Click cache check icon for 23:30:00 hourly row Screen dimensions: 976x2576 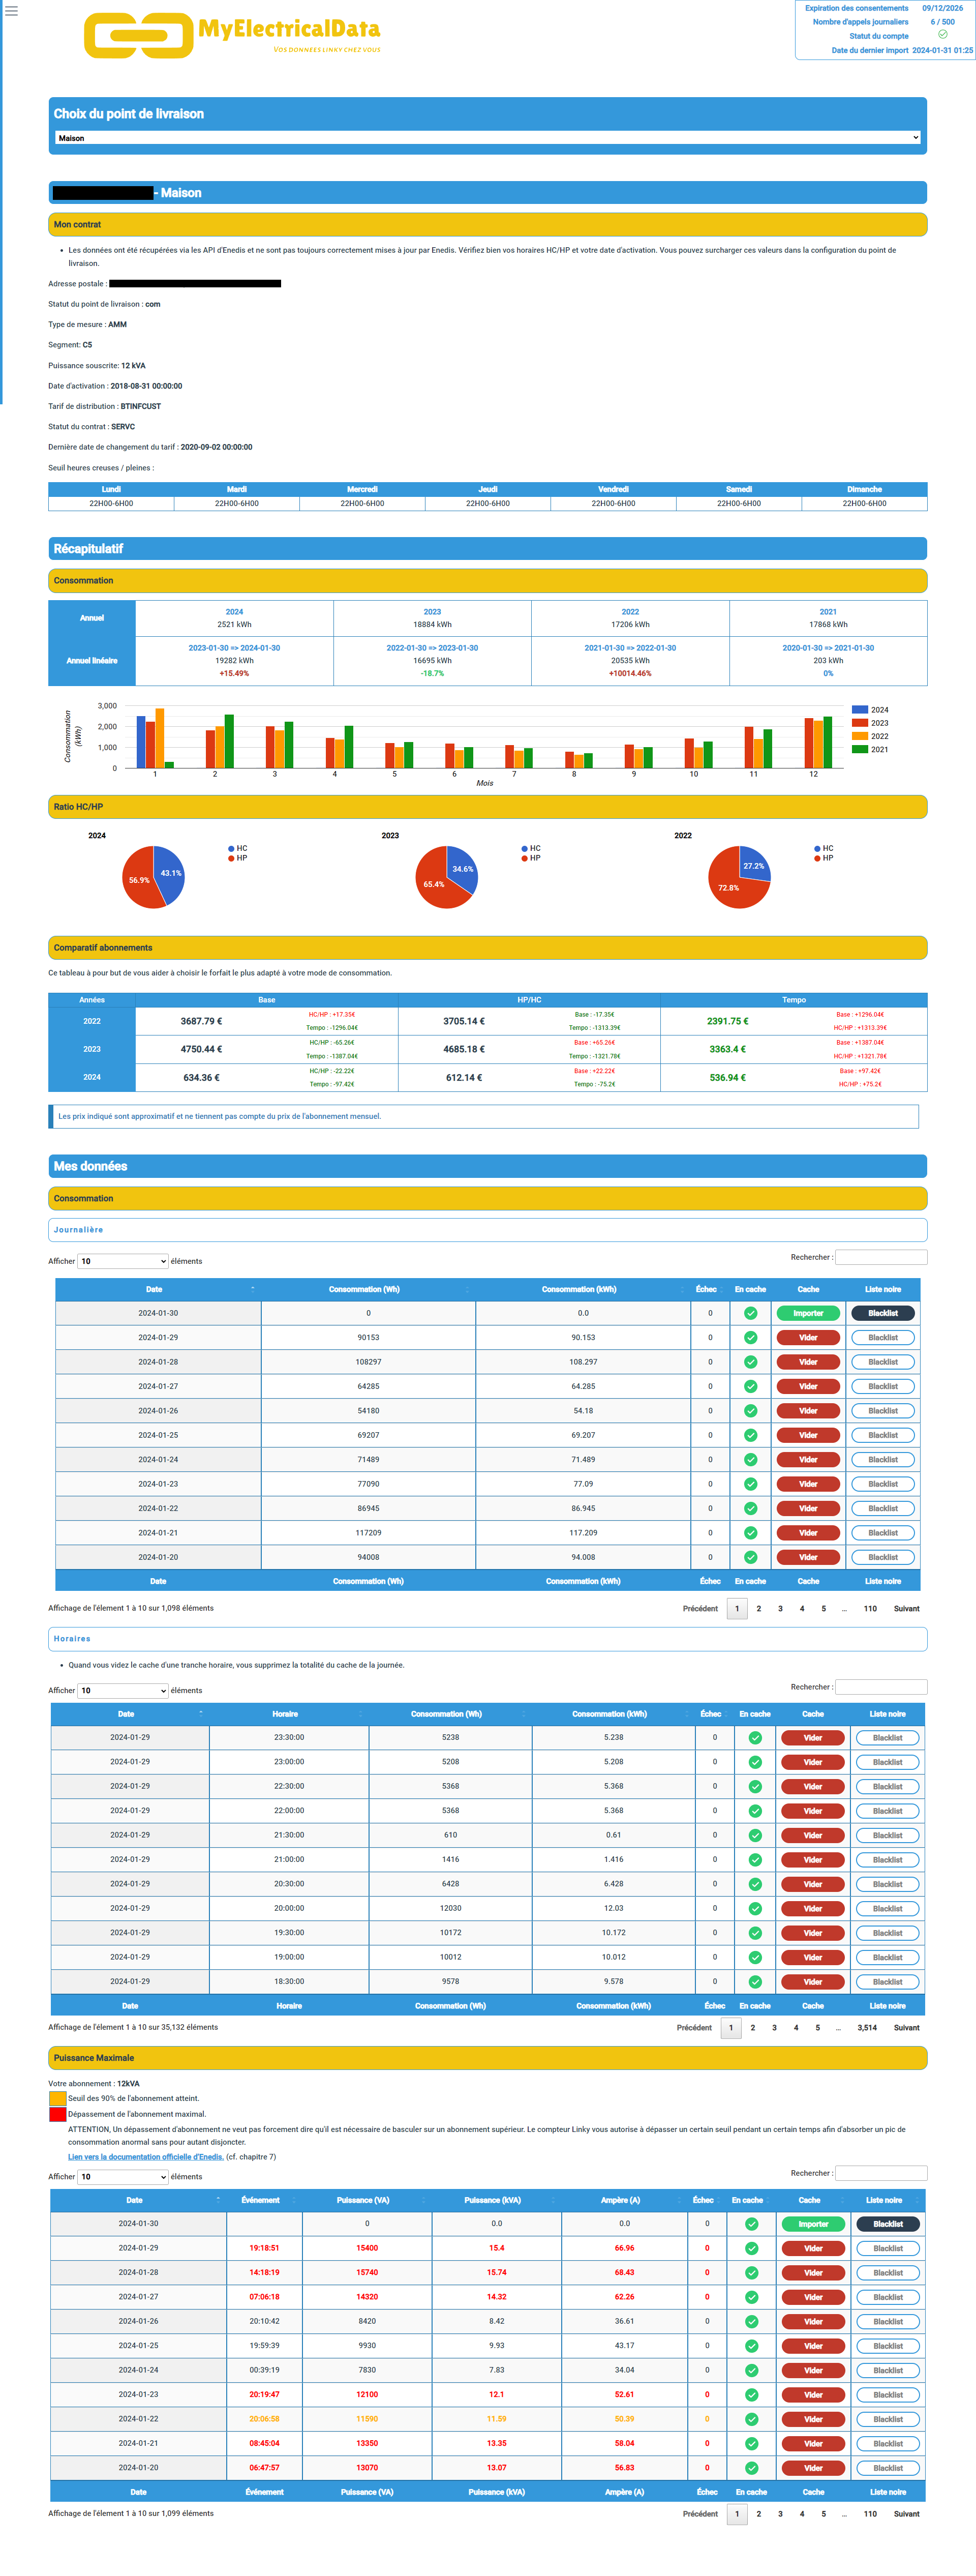[755, 1738]
